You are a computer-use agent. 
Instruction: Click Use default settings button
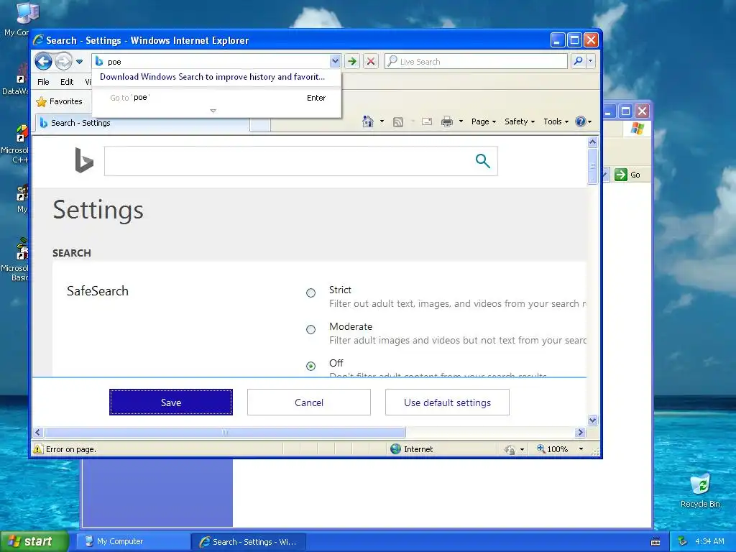447,402
